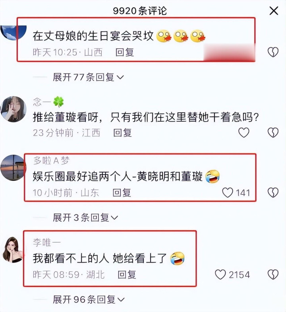
Task: Expand 77 replies
Action: point(88,77)
